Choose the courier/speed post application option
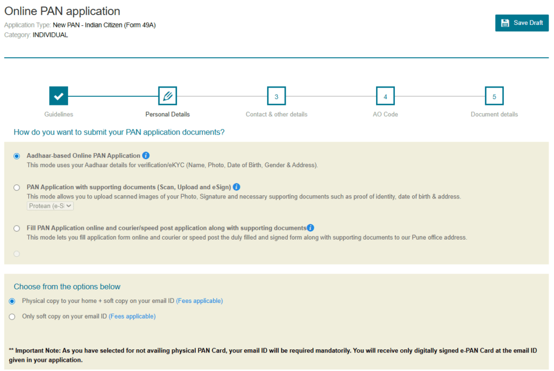This screenshot has width=554, height=371. [16, 228]
